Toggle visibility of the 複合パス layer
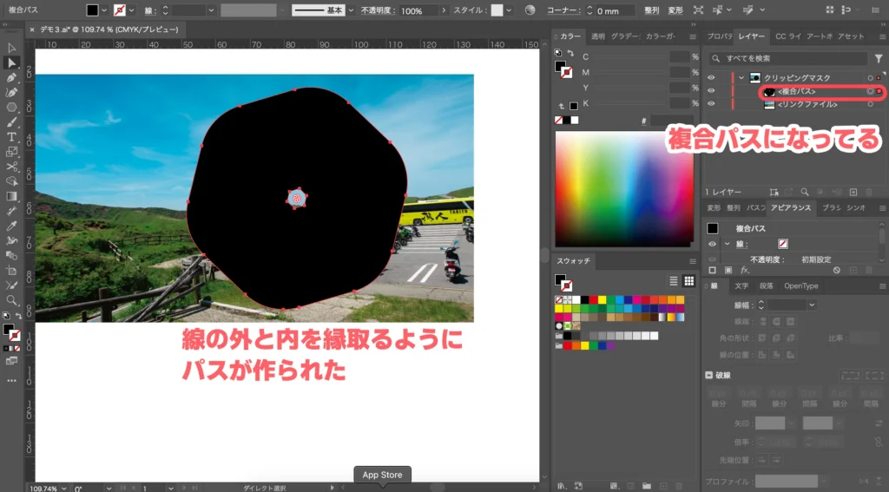 (711, 91)
